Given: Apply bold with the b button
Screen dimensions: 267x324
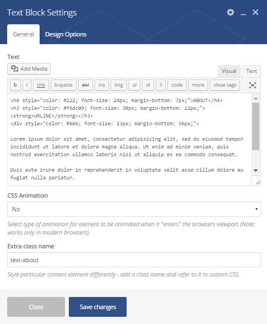Looking at the screenshot, I should (x=15, y=85).
